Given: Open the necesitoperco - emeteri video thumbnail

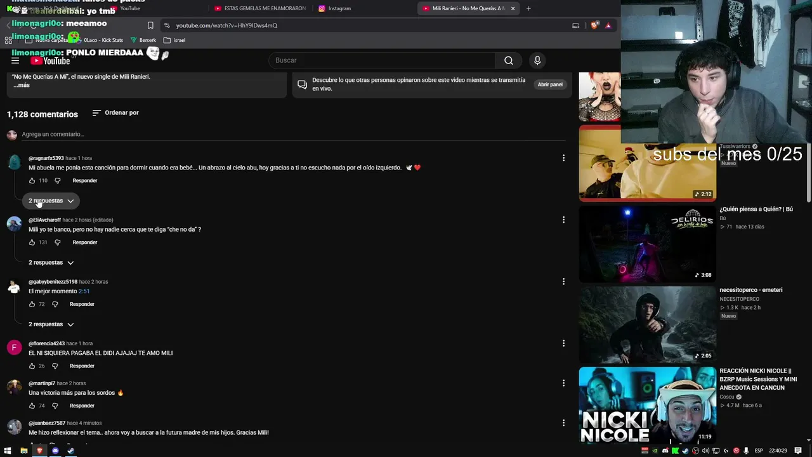Looking at the screenshot, I should [x=647, y=324].
